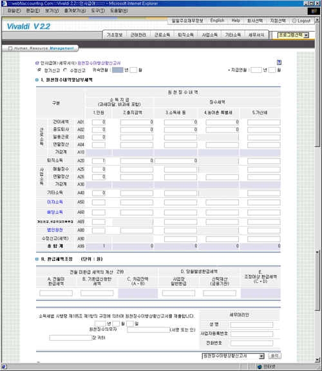Click the 귀속연월 year input field
The image size is (322, 371).
(x=118, y=70)
